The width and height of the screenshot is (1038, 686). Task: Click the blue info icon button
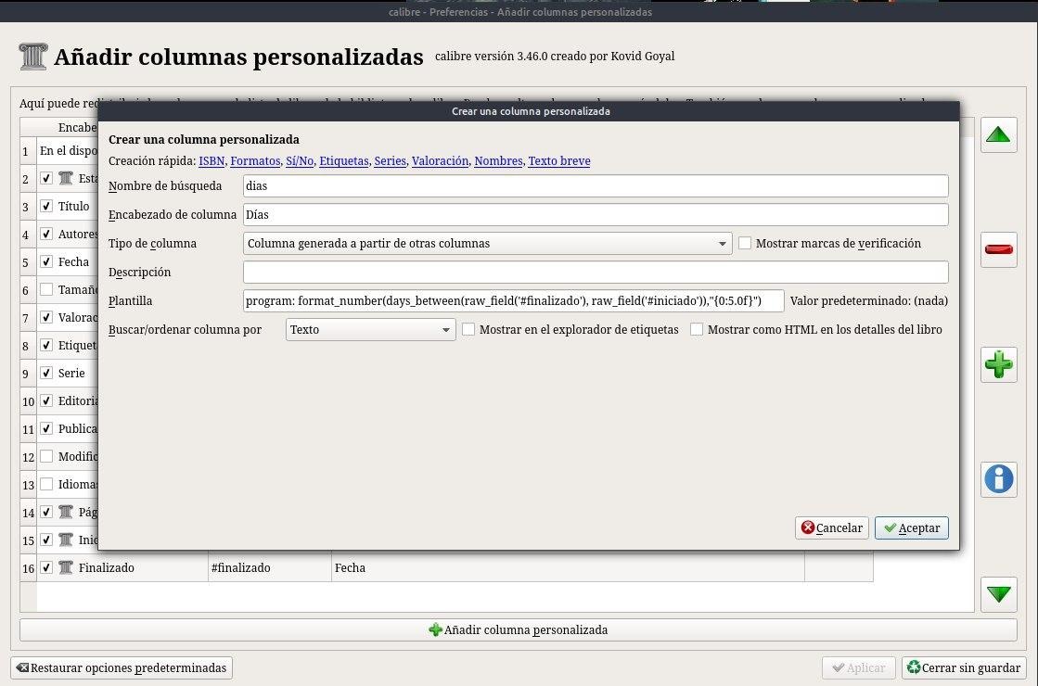tap(998, 479)
